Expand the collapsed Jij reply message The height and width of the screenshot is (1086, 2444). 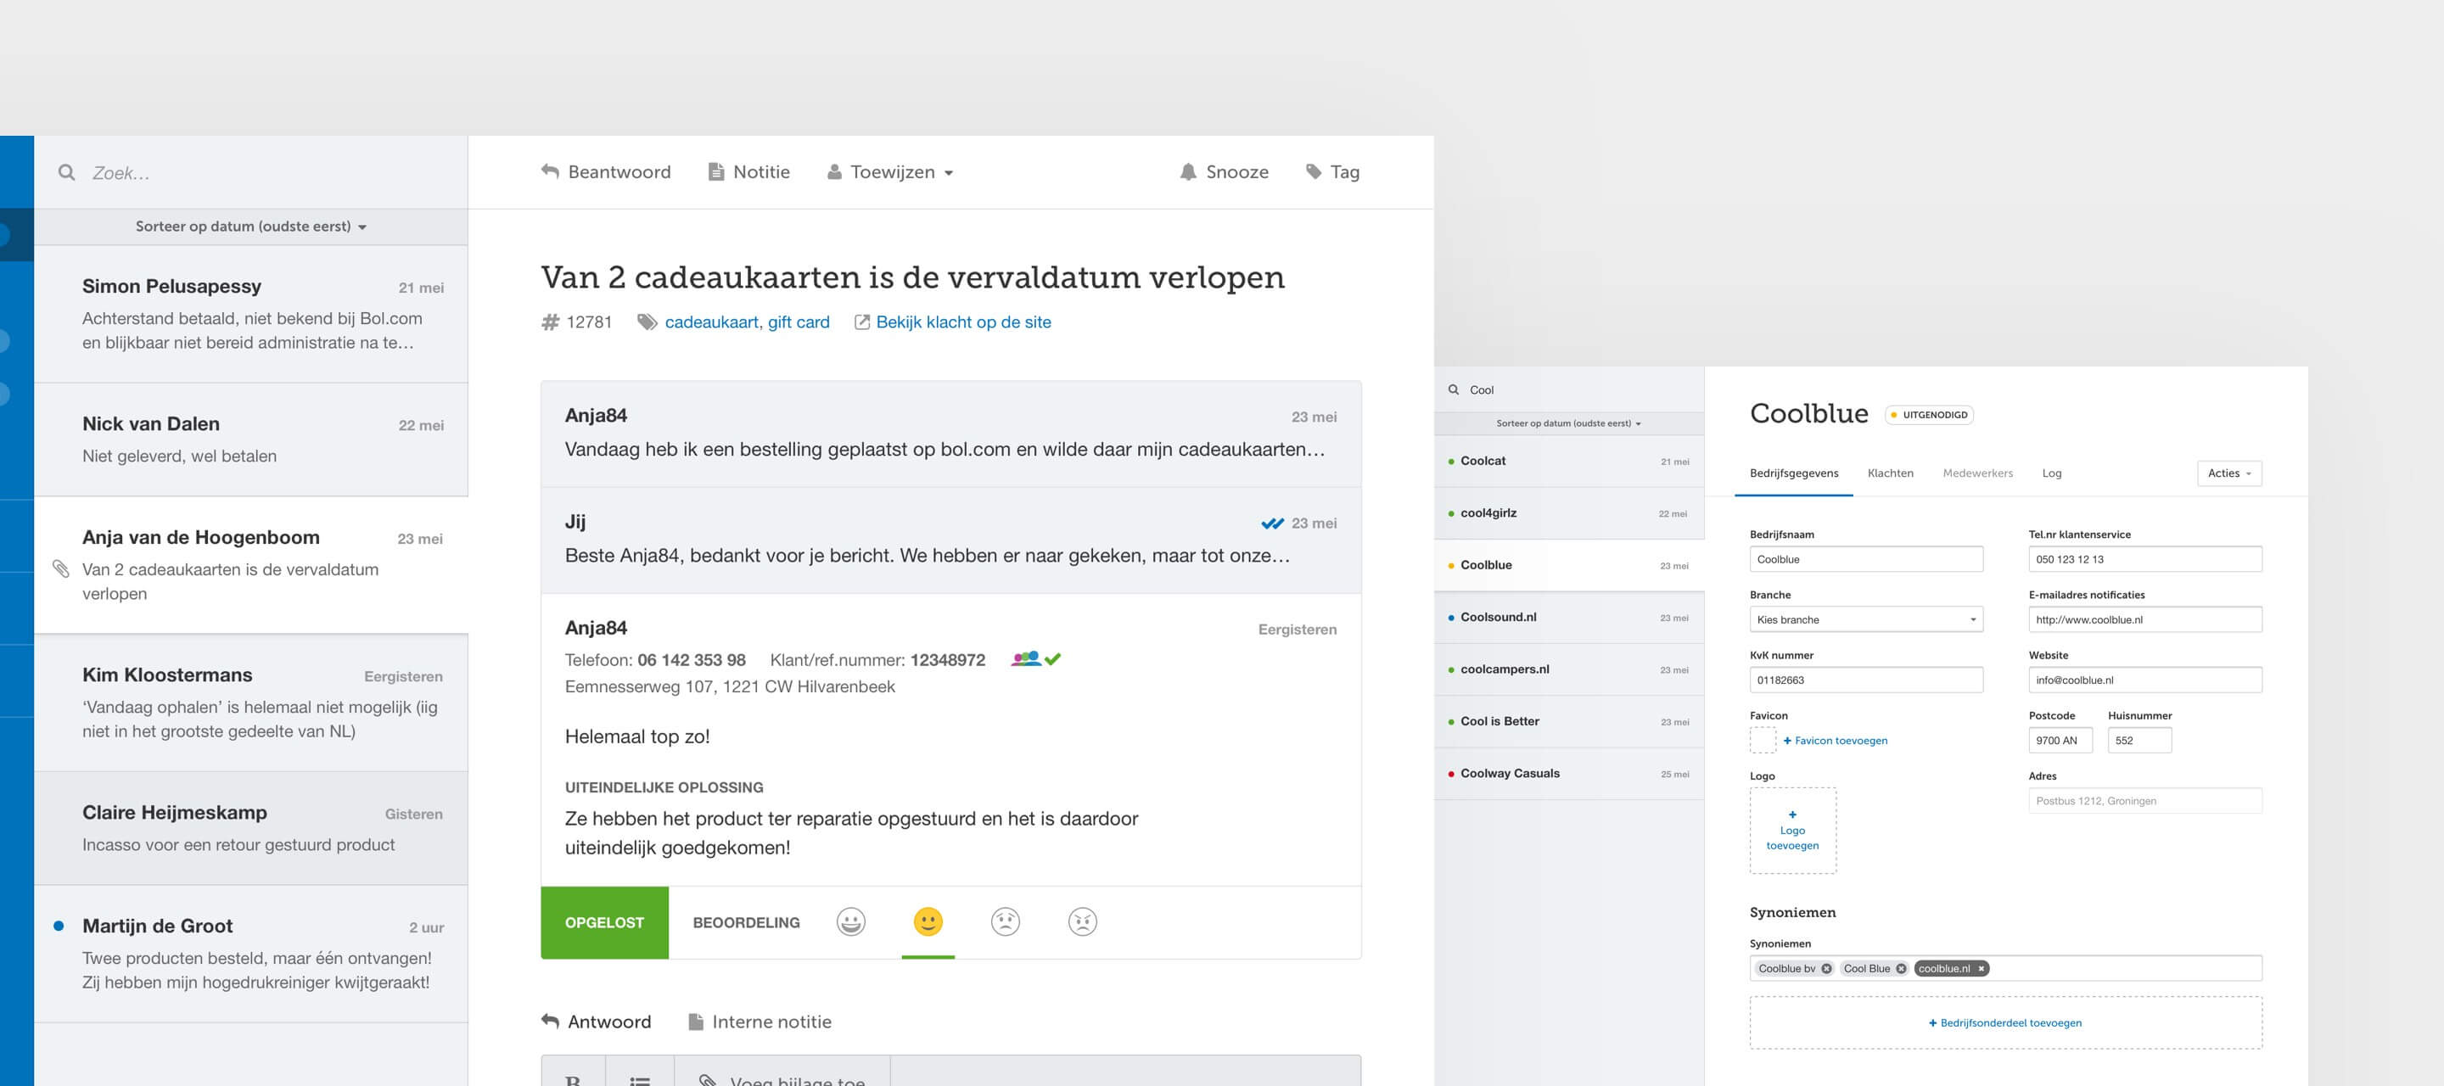tap(950, 540)
